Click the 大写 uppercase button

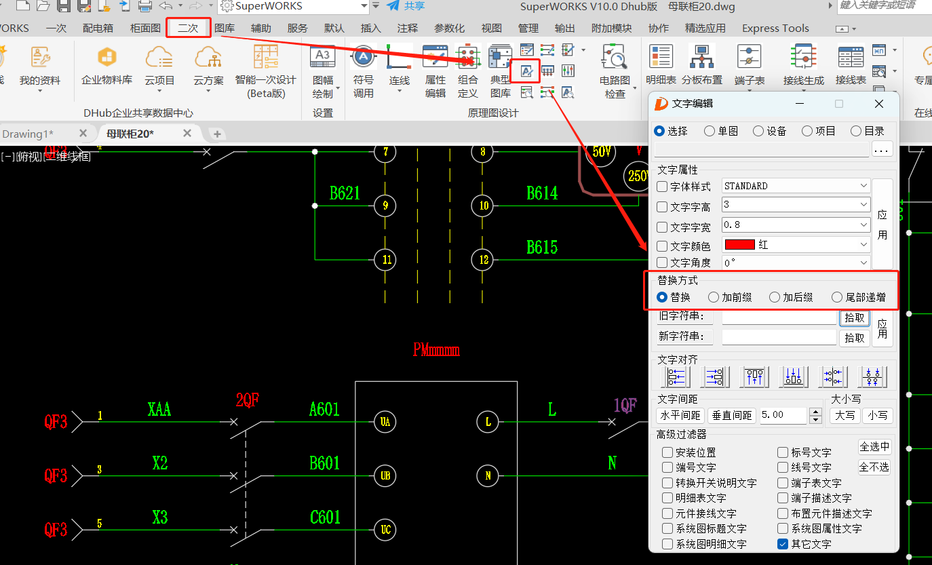pyautogui.click(x=844, y=415)
